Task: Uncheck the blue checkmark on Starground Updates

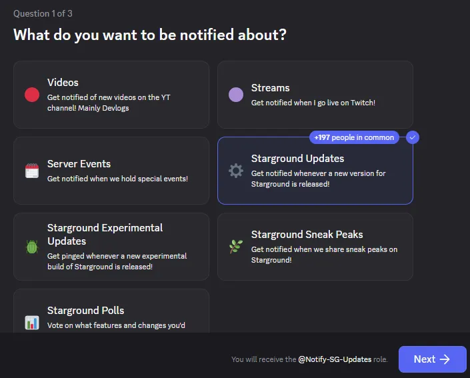Action: click(413, 137)
